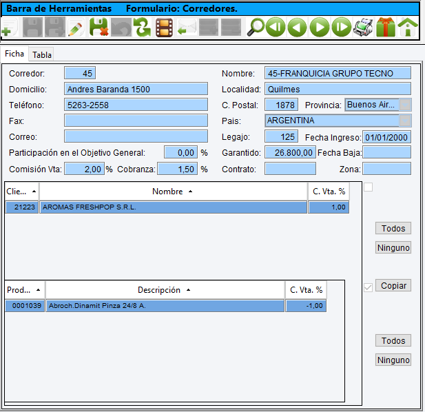Click the Copiar button

393,285
